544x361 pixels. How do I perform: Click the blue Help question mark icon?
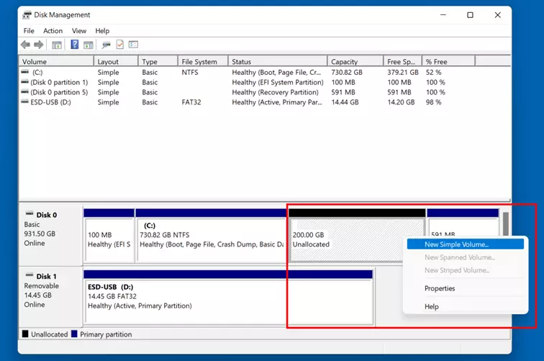pyautogui.click(x=75, y=45)
